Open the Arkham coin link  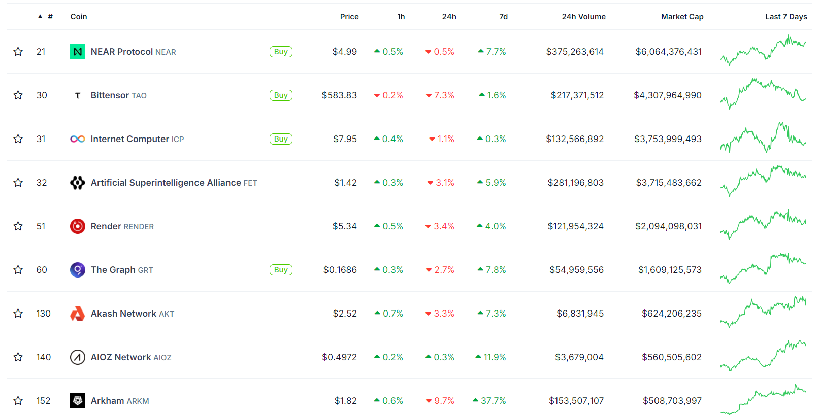[120, 401]
